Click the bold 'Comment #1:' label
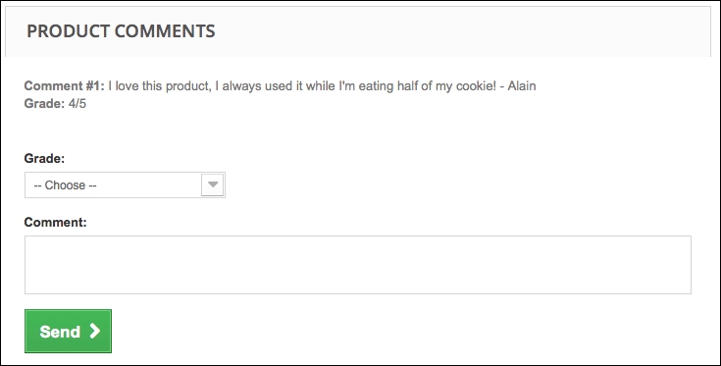The height and width of the screenshot is (366, 721). (65, 86)
